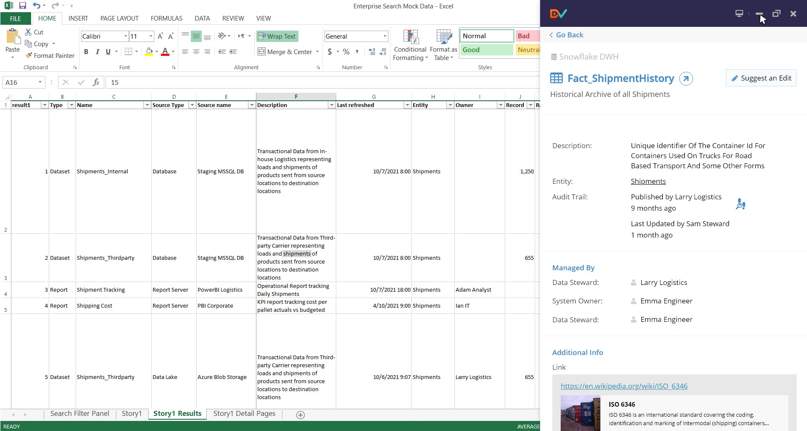
Task: Decrease font size with small A icon
Action: 171,37
